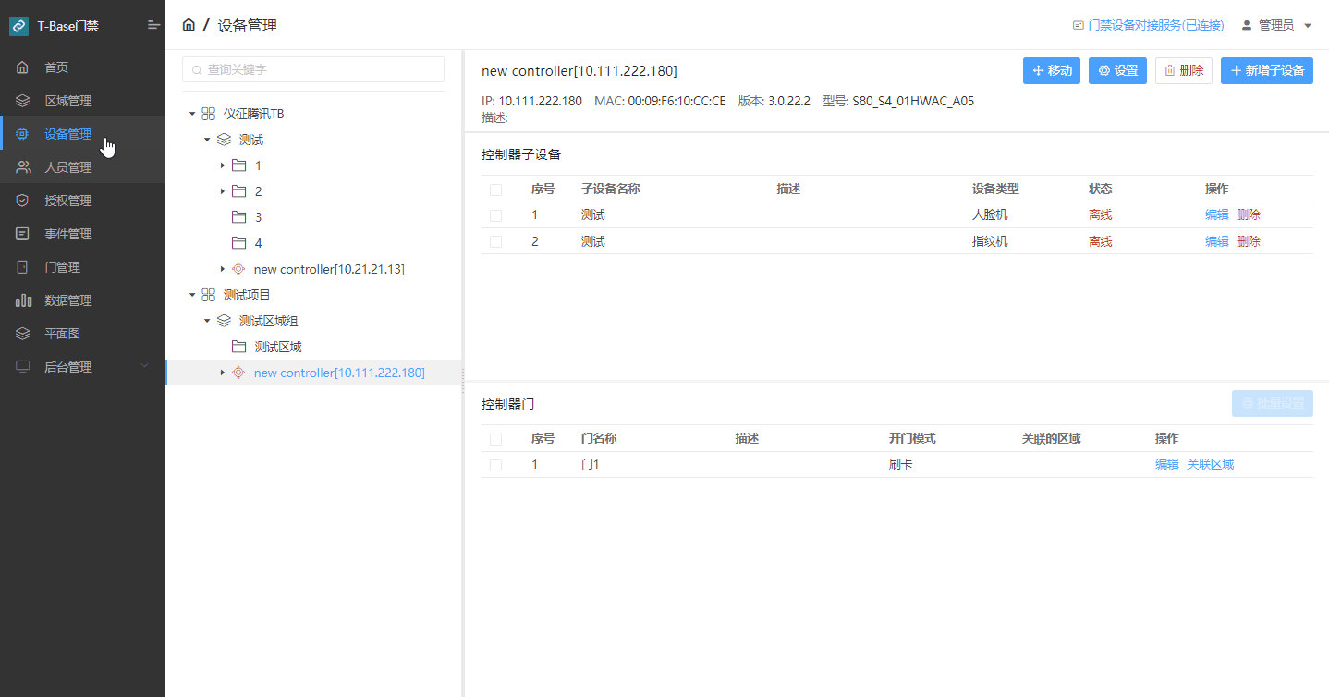Click 编辑 for the 人脸机 sub-device
The image size is (1329, 697).
tap(1217, 215)
